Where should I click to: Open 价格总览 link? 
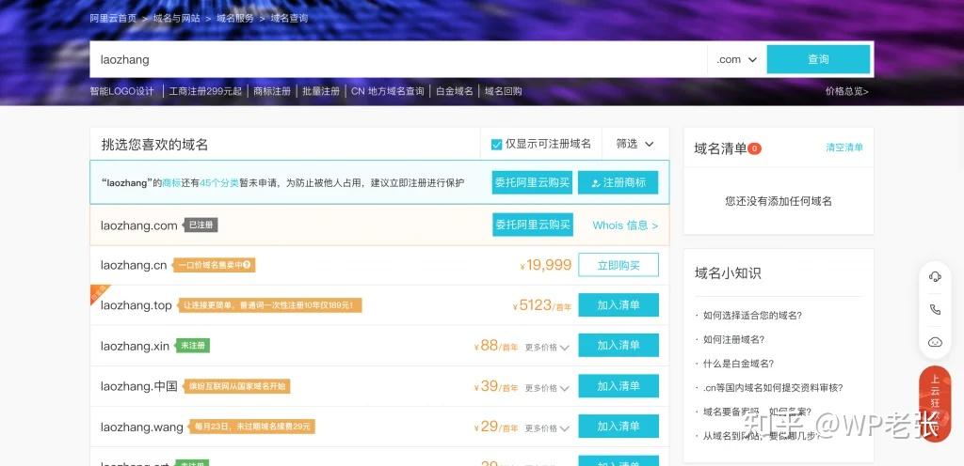[x=846, y=91]
